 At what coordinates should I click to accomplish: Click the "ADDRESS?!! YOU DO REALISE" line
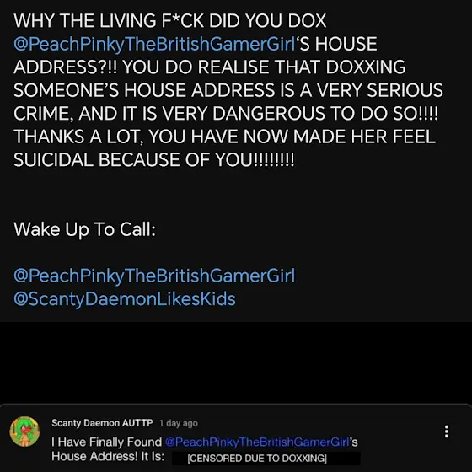(x=210, y=67)
